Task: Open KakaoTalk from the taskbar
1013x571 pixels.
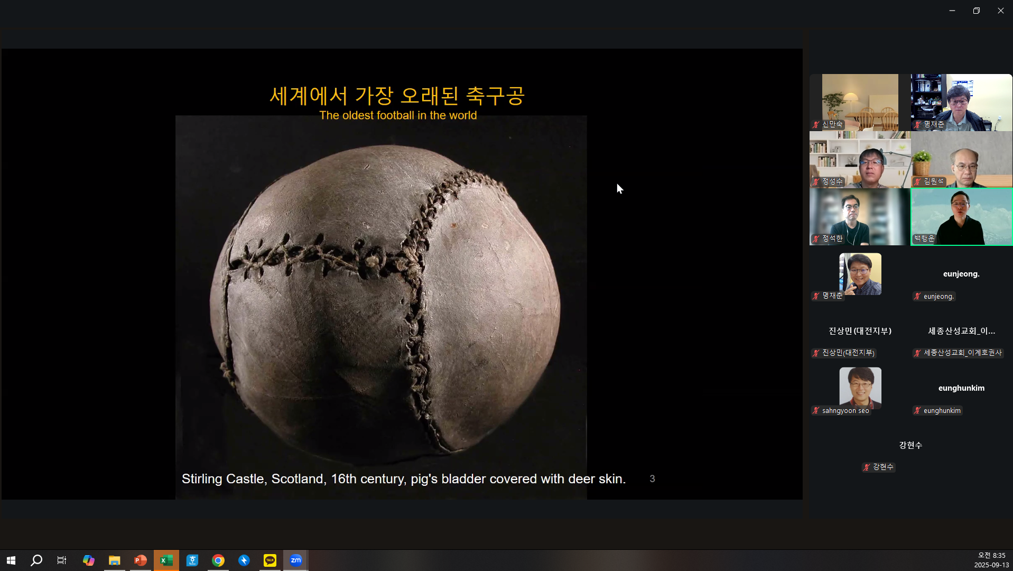Action: click(x=269, y=560)
